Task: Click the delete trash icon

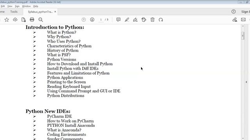Action: (152, 20)
